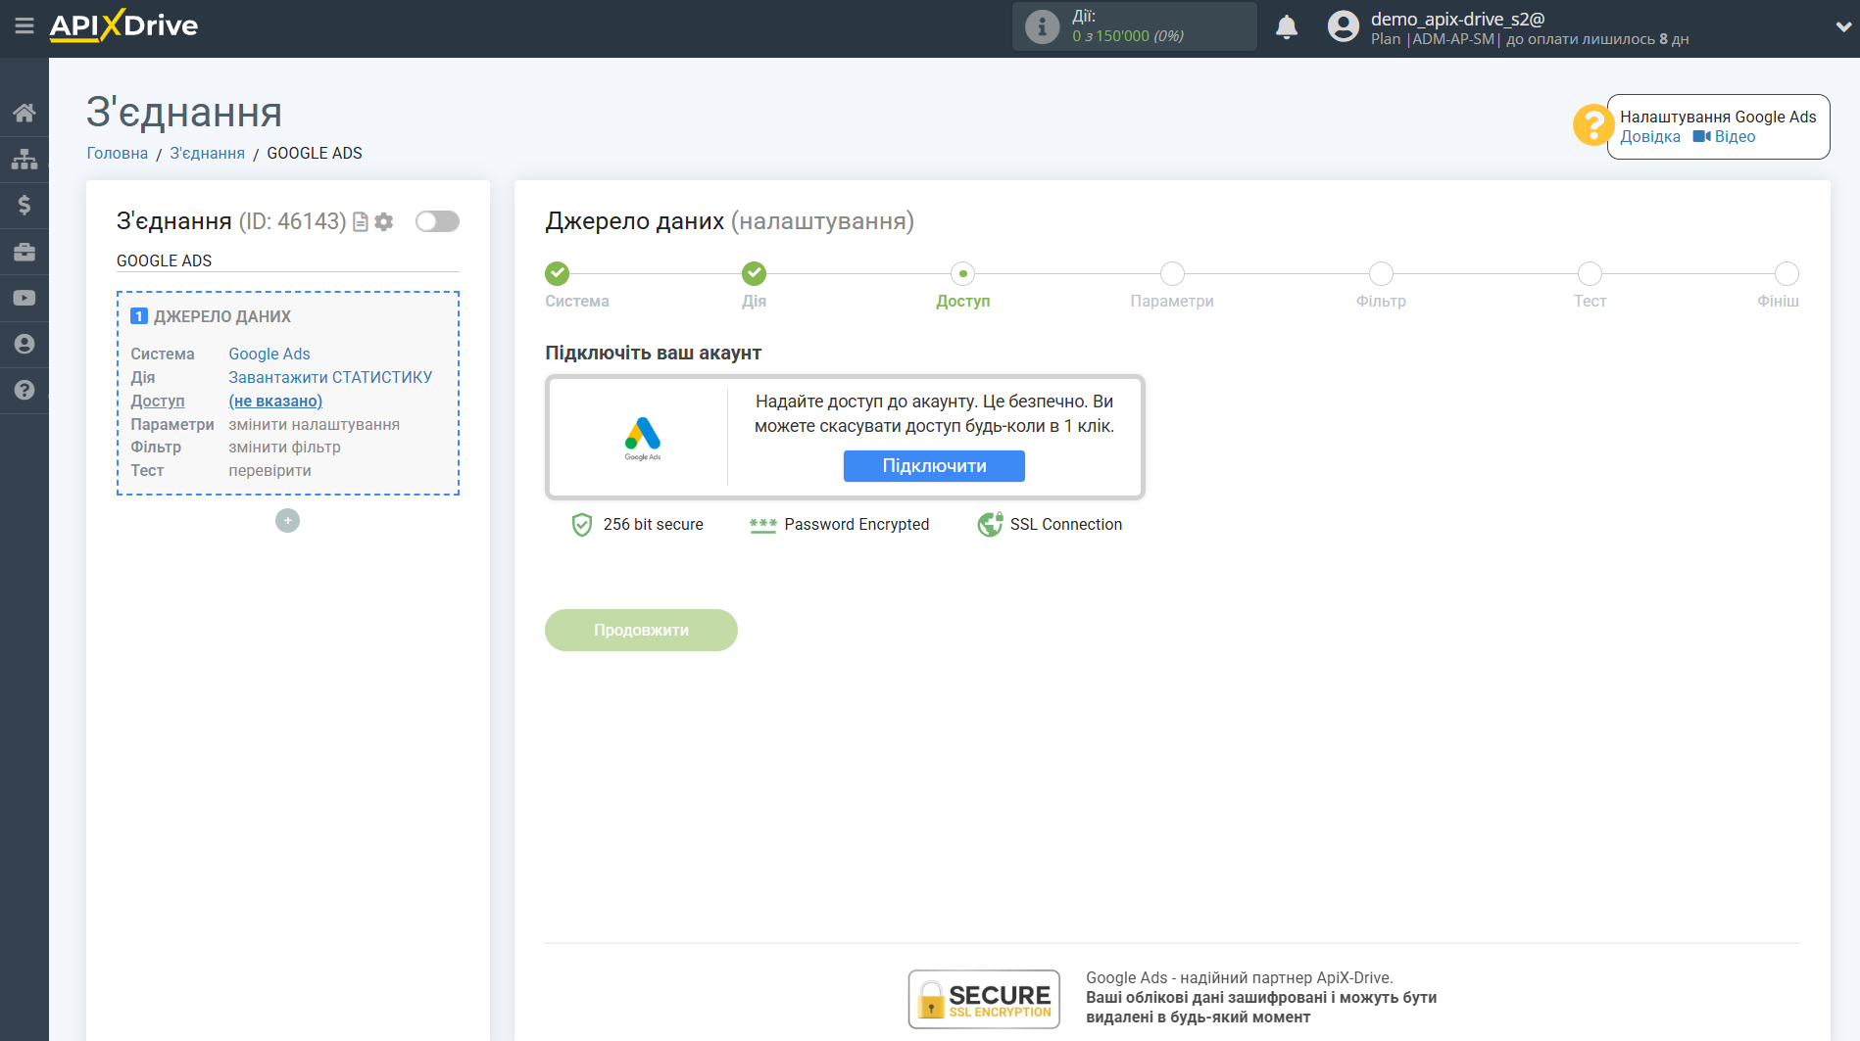The image size is (1860, 1041).
Task: Open the billing dollar icon in the sidebar
Action: click(24, 205)
